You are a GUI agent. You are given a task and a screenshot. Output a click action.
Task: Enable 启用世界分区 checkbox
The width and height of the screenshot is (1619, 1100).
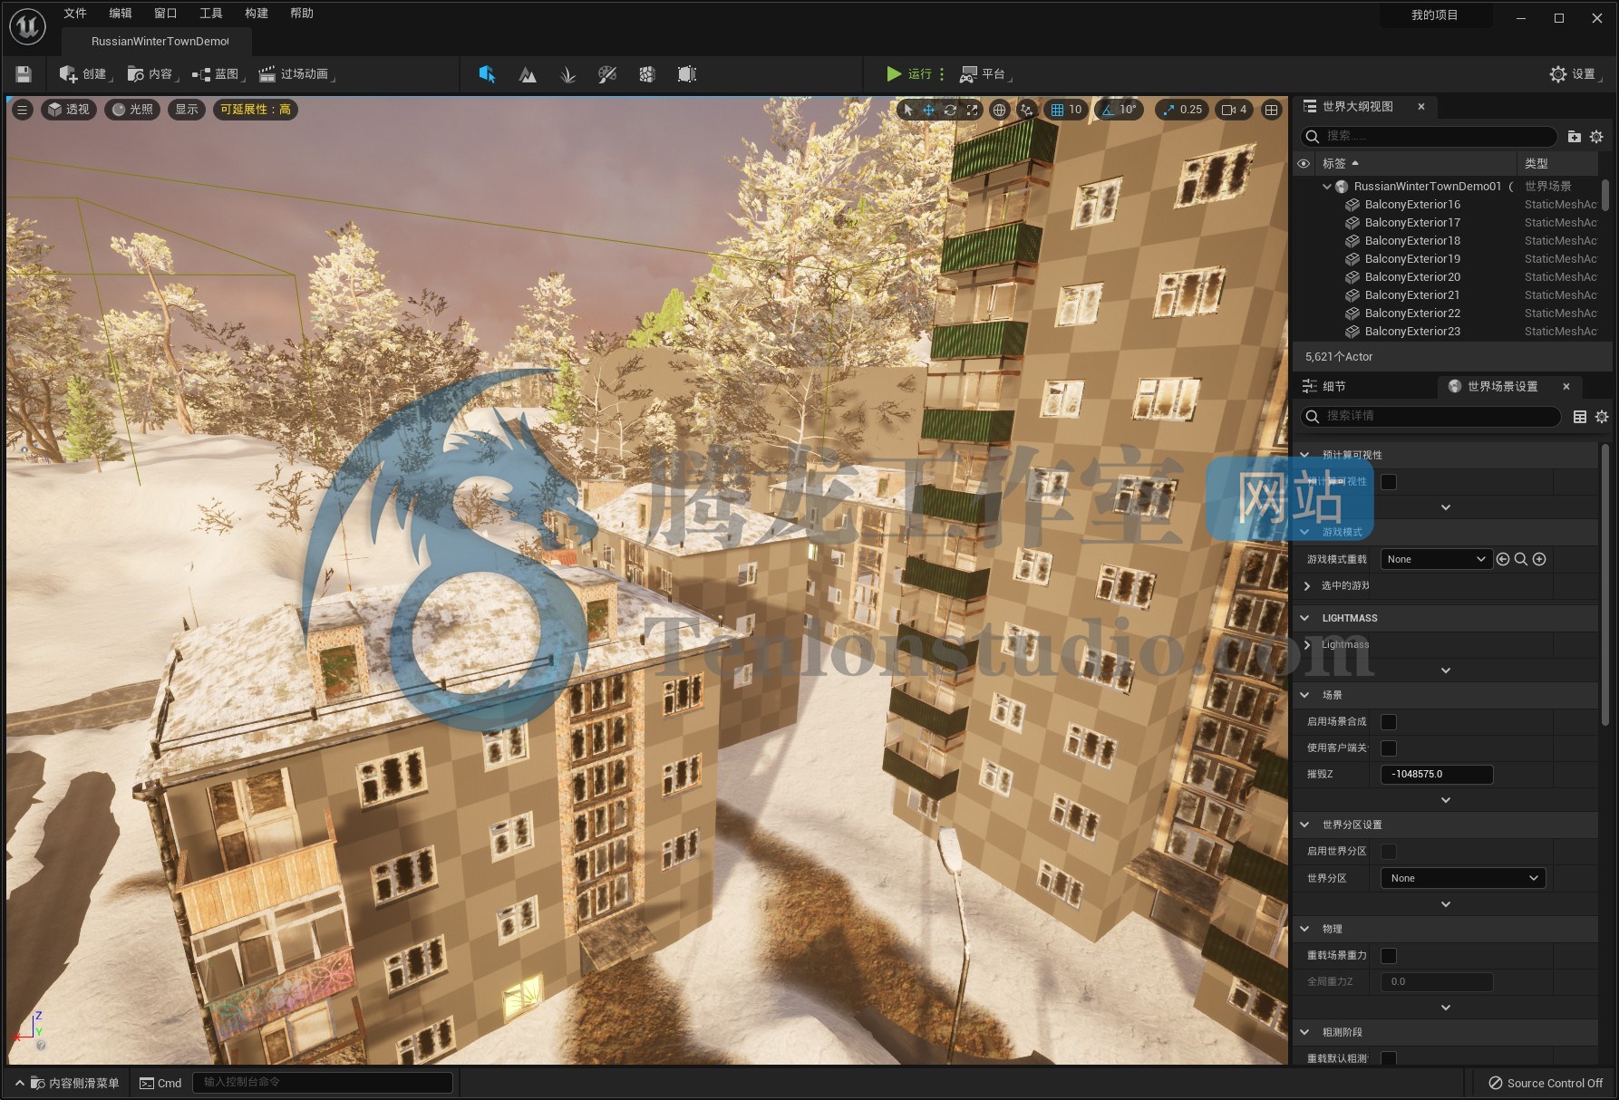[1388, 851]
